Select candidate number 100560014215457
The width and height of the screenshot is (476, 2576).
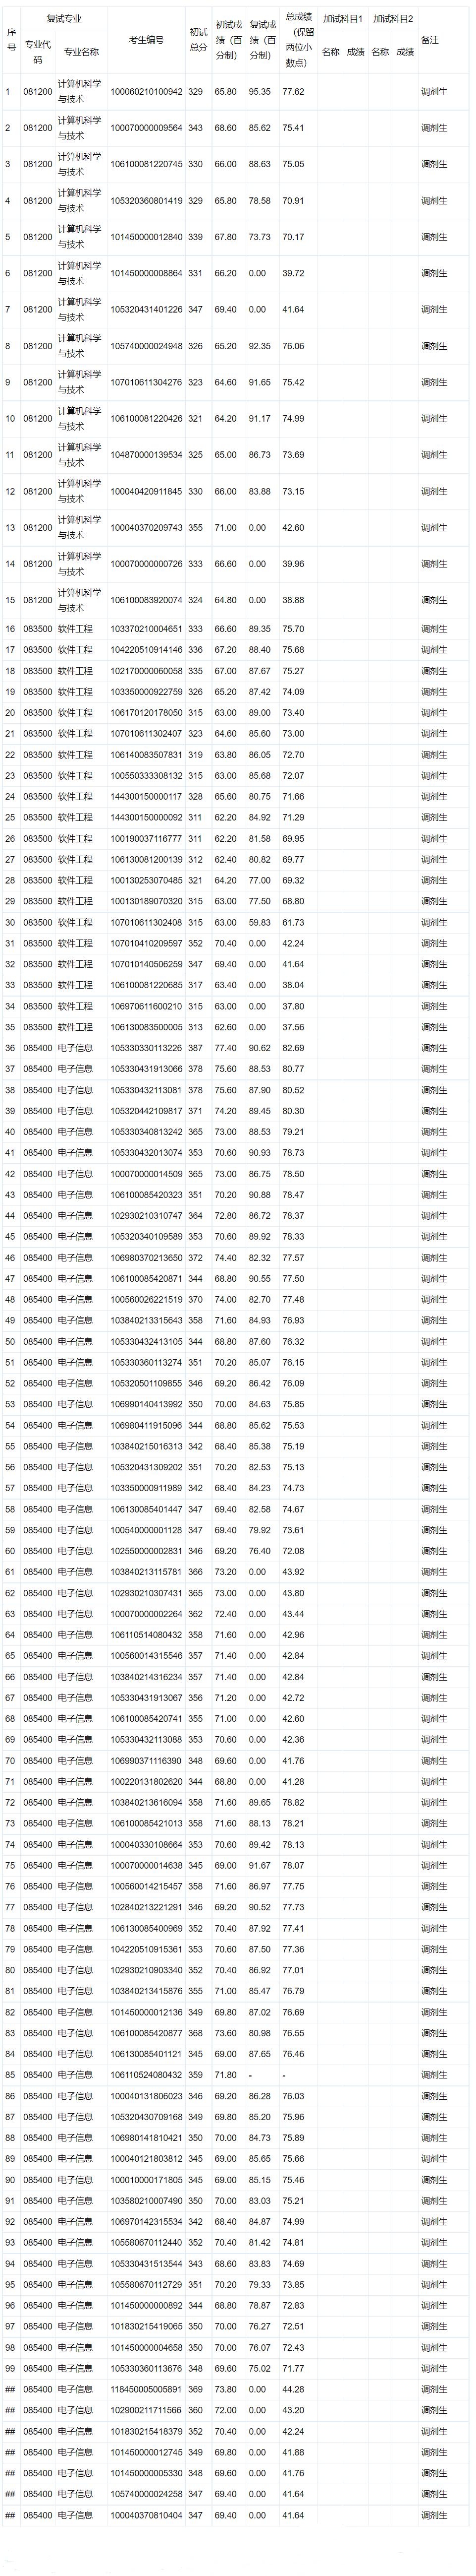146,1887
